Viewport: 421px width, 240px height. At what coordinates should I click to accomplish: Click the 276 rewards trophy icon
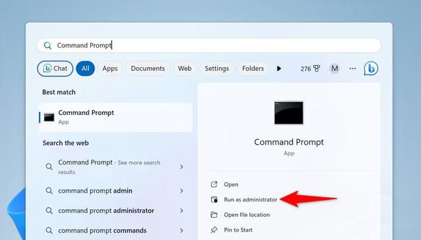pos(317,69)
